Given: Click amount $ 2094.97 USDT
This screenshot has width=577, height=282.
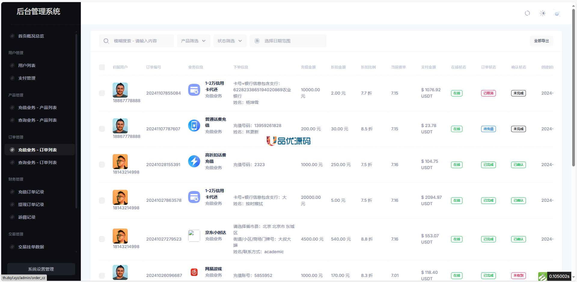Looking at the screenshot, I should (431, 200).
